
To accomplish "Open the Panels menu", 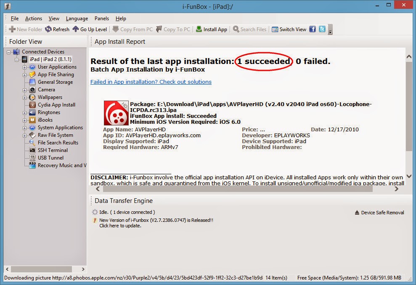I will pyautogui.click(x=101, y=19).
